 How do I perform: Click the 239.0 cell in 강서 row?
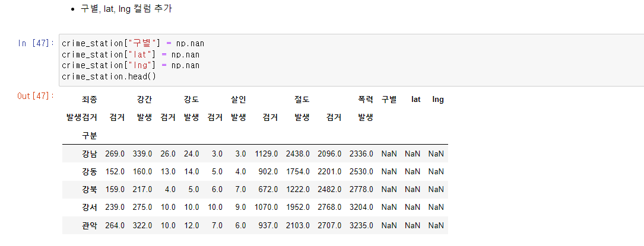click(115, 207)
